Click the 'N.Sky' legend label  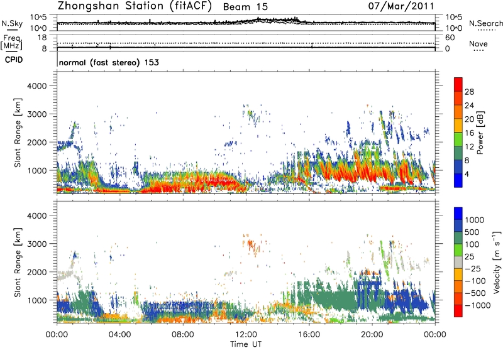click(x=12, y=23)
